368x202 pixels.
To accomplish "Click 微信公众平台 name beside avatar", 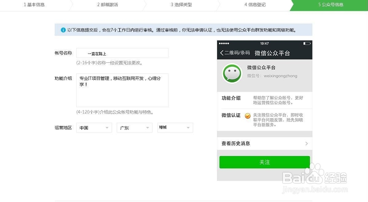I will [261, 67].
